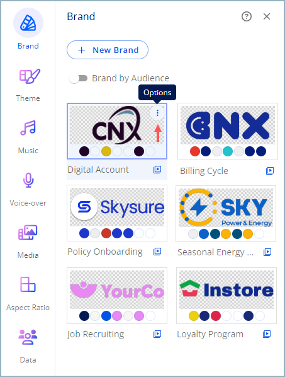Click the Brand panel title
This screenshot has height=377, width=285.
tap(81, 16)
